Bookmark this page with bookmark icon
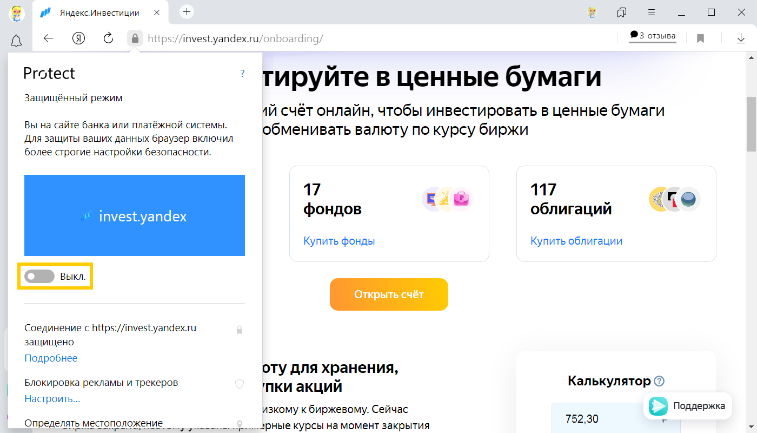The height and width of the screenshot is (433, 757). (700, 38)
